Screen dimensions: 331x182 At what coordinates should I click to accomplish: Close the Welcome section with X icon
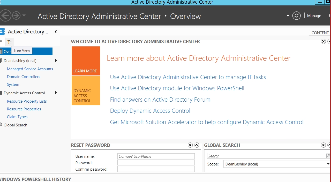(x=323, y=41)
